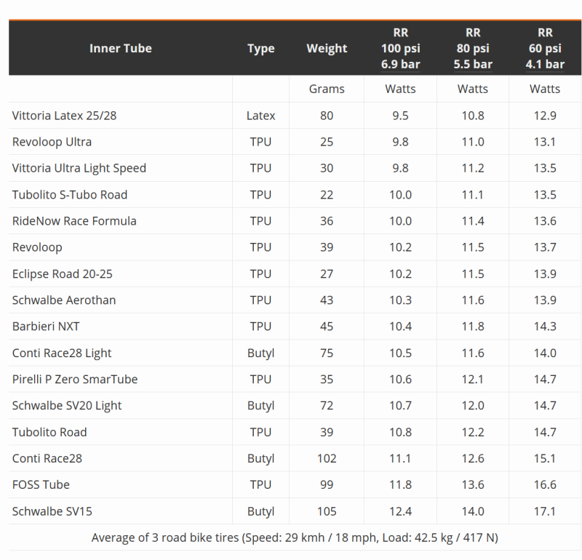The image size is (582, 560).
Task: Click the average of 3 tires footnote
Action: [x=295, y=538]
